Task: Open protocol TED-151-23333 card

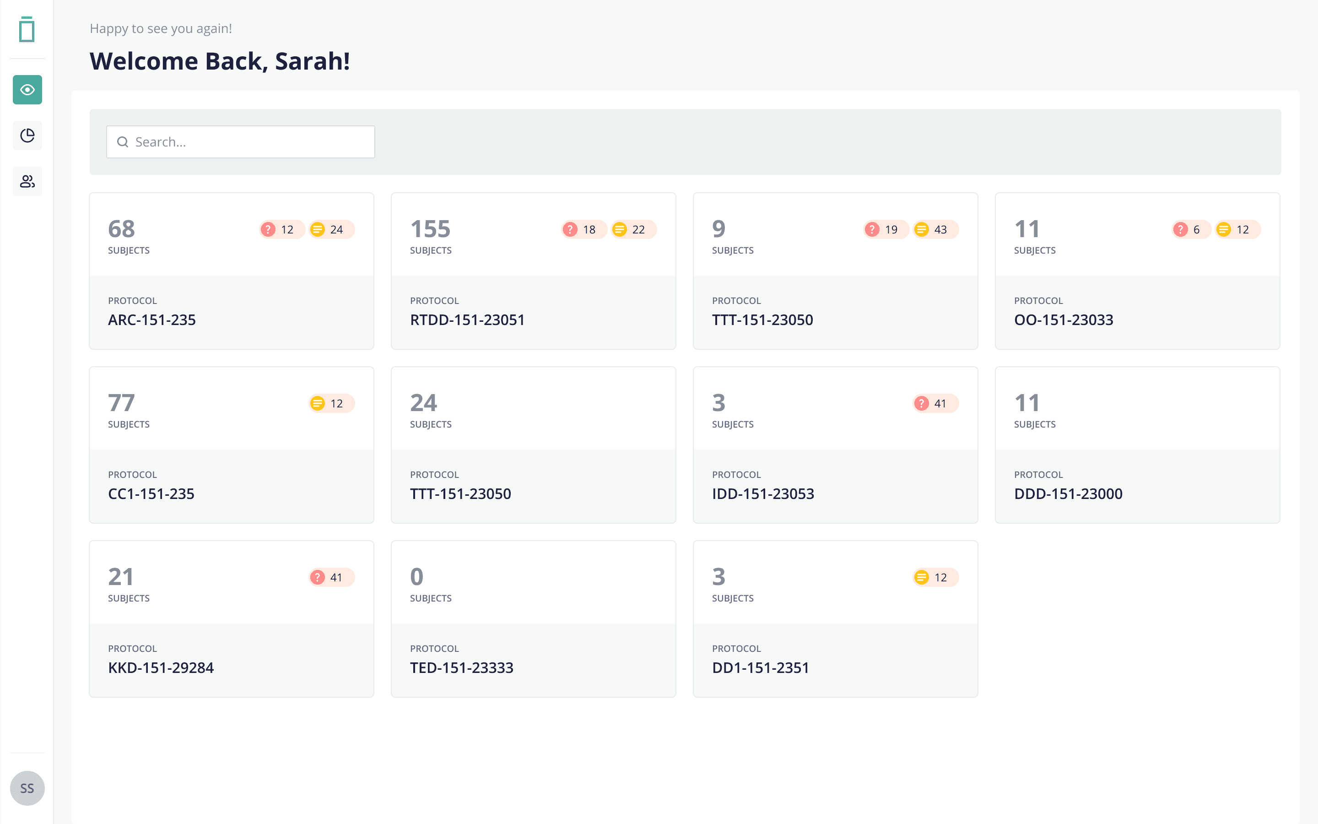Action: (x=533, y=618)
